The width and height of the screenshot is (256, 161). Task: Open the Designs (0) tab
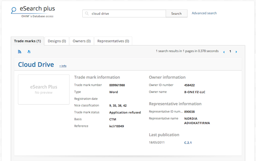tap(57, 41)
